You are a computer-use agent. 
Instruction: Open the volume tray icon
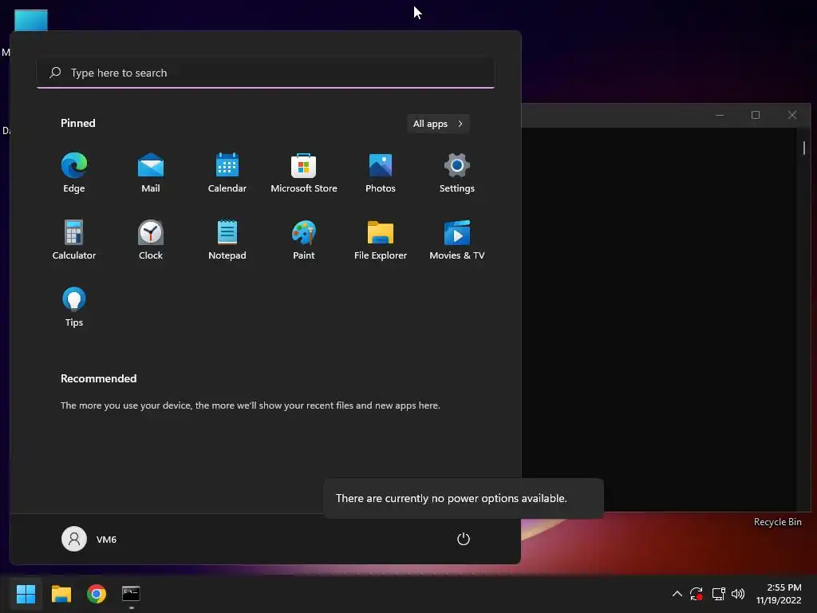738,594
